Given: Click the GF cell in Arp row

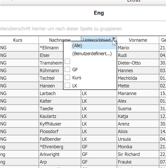Looking at the screenshot, I should (99, 162).
